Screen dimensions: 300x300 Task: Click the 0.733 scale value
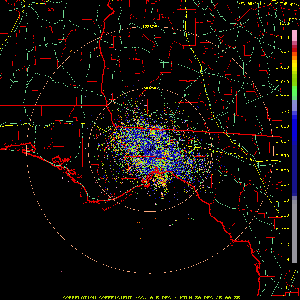[x=282, y=112]
